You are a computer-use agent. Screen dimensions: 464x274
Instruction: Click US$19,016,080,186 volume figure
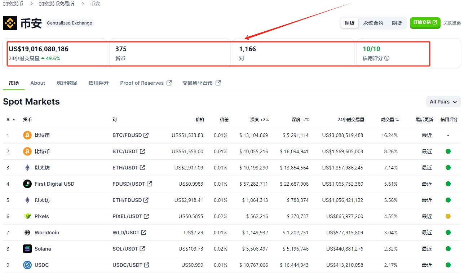pos(39,49)
